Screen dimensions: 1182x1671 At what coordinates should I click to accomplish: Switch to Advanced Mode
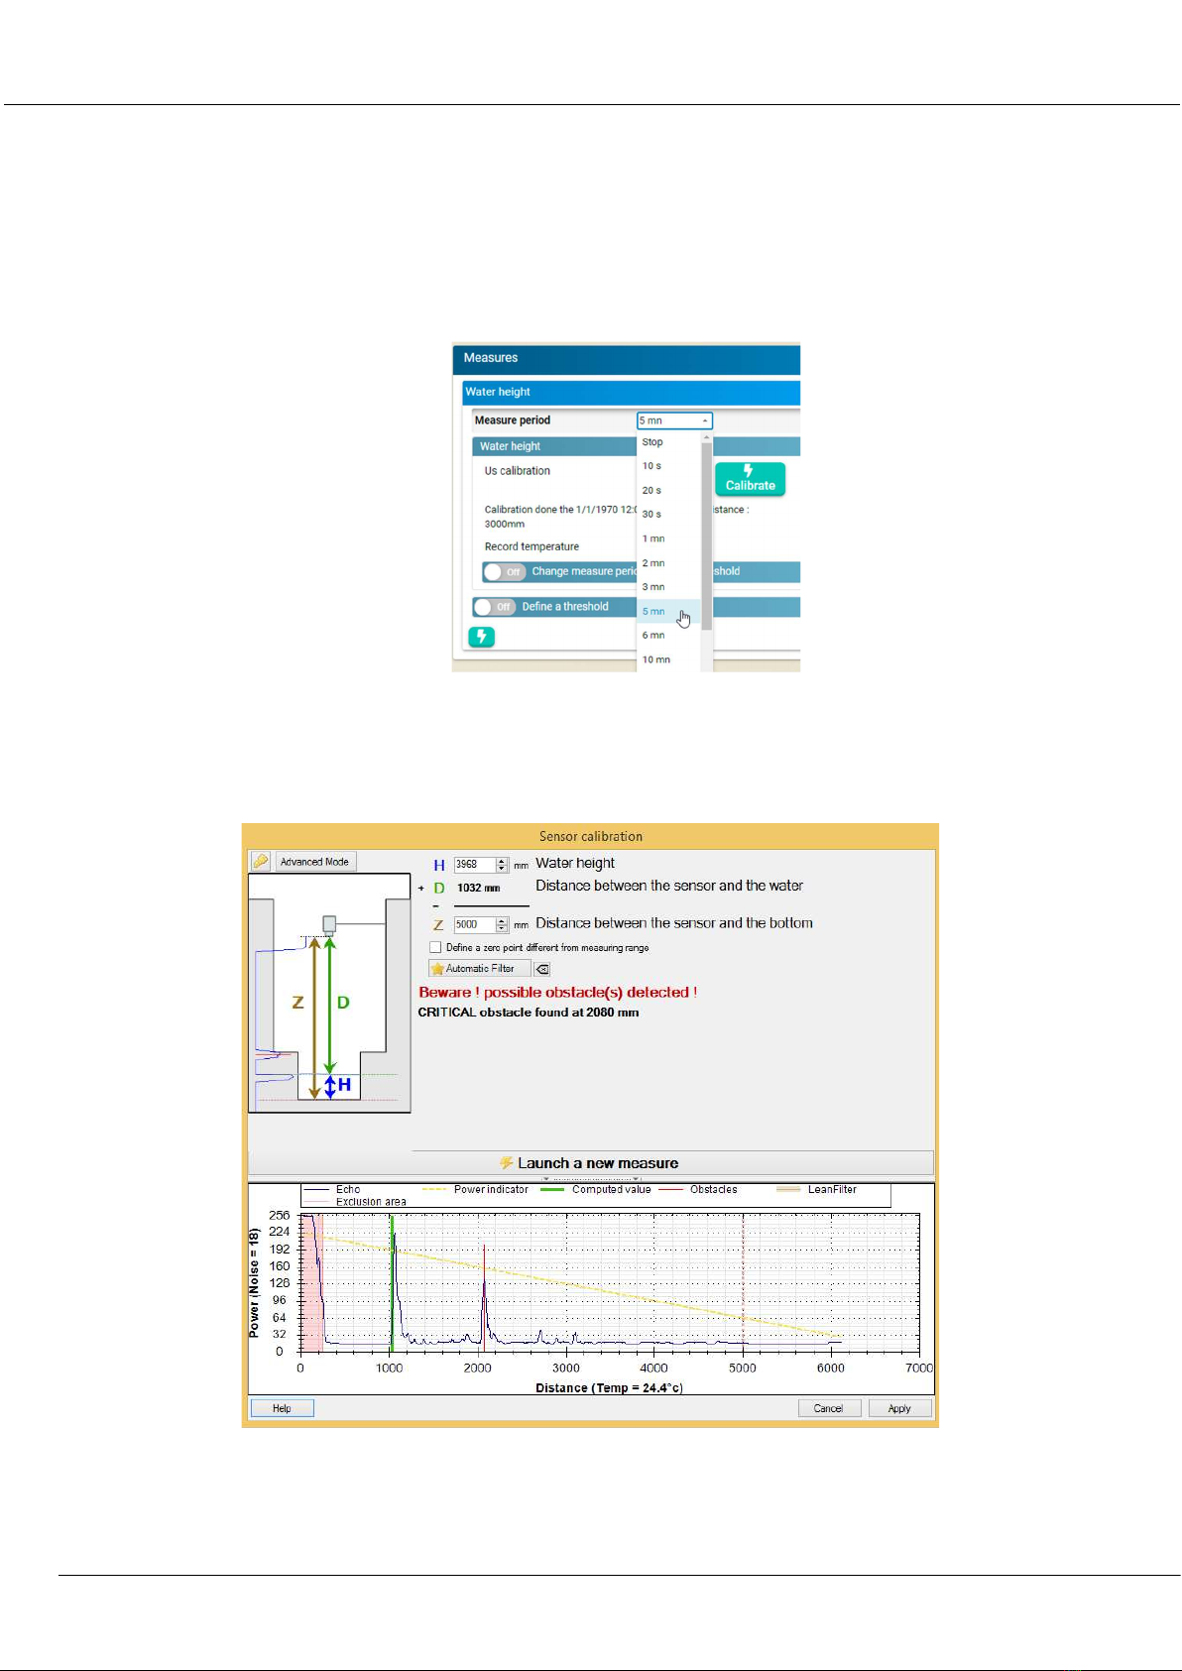click(x=314, y=862)
